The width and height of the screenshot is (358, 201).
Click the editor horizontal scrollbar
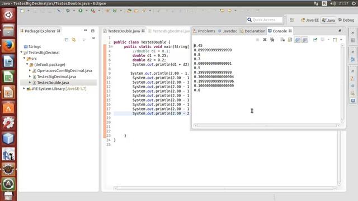point(225,188)
